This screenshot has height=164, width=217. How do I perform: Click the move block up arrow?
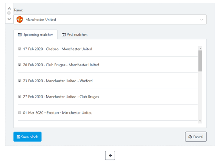point(9,8)
